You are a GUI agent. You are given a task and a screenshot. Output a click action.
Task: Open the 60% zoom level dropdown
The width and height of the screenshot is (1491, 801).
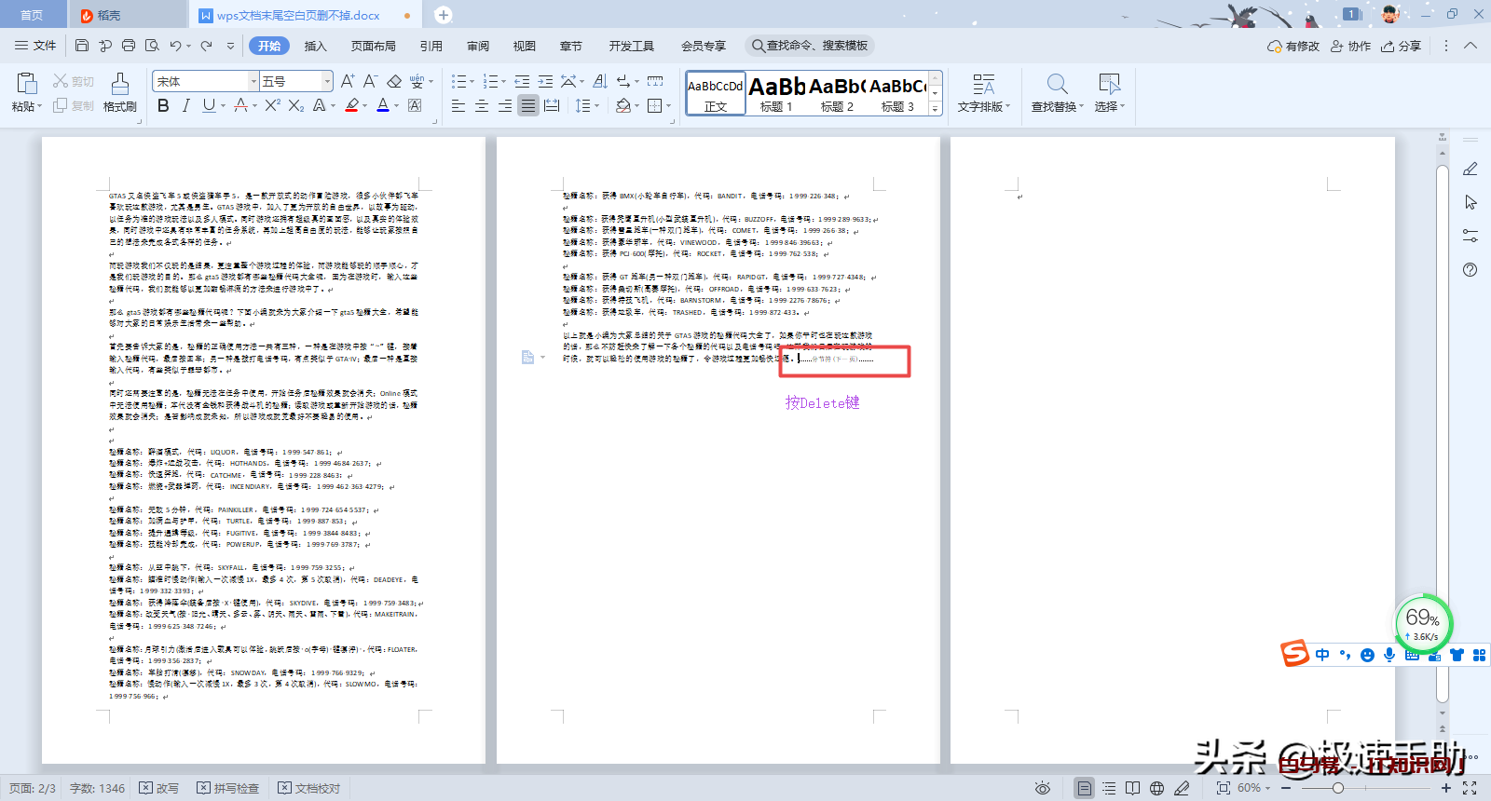[x=1254, y=788]
